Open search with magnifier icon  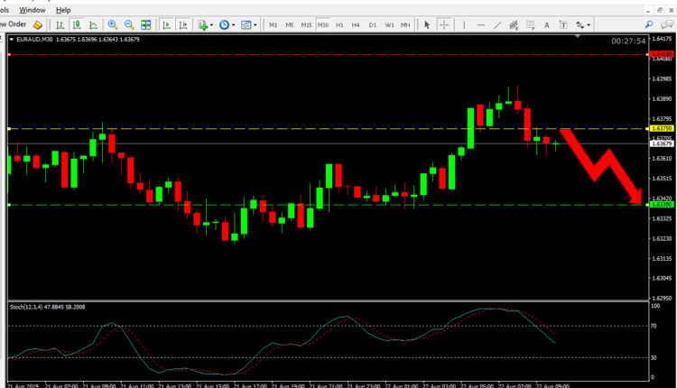(649, 24)
